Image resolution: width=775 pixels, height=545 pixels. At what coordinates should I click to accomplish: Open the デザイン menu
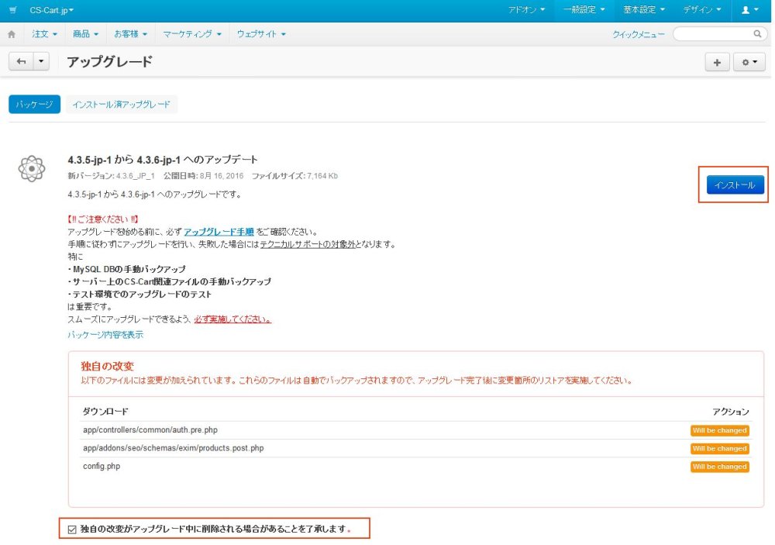point(702,10)
